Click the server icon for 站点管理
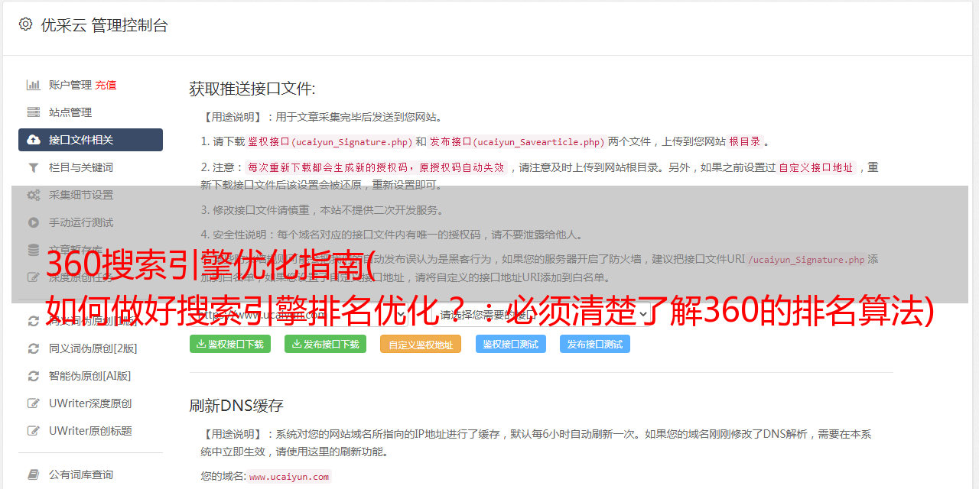This screenshot has width=979, height=489. [34, 112]
